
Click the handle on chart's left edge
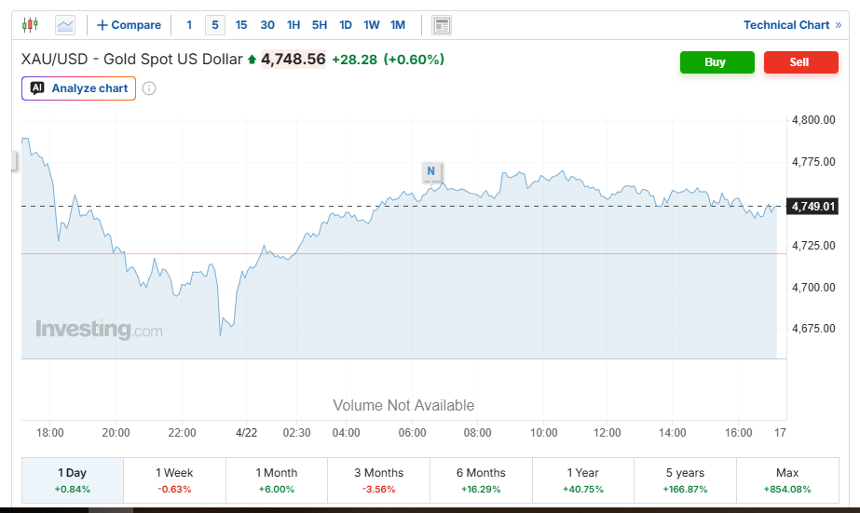coord(15,162)
